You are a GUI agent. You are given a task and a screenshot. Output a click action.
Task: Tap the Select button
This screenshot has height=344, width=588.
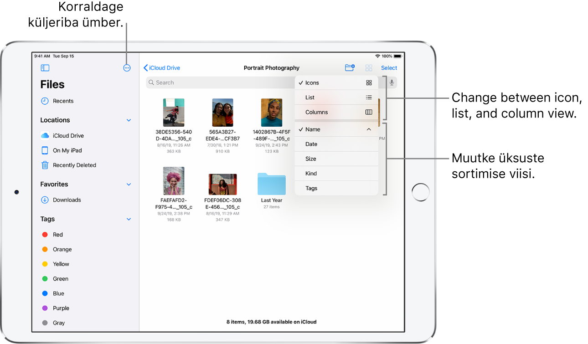tap(388, 67)
